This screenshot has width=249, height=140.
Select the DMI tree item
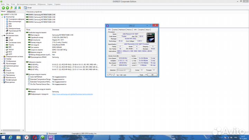click(x=10, y=24)
